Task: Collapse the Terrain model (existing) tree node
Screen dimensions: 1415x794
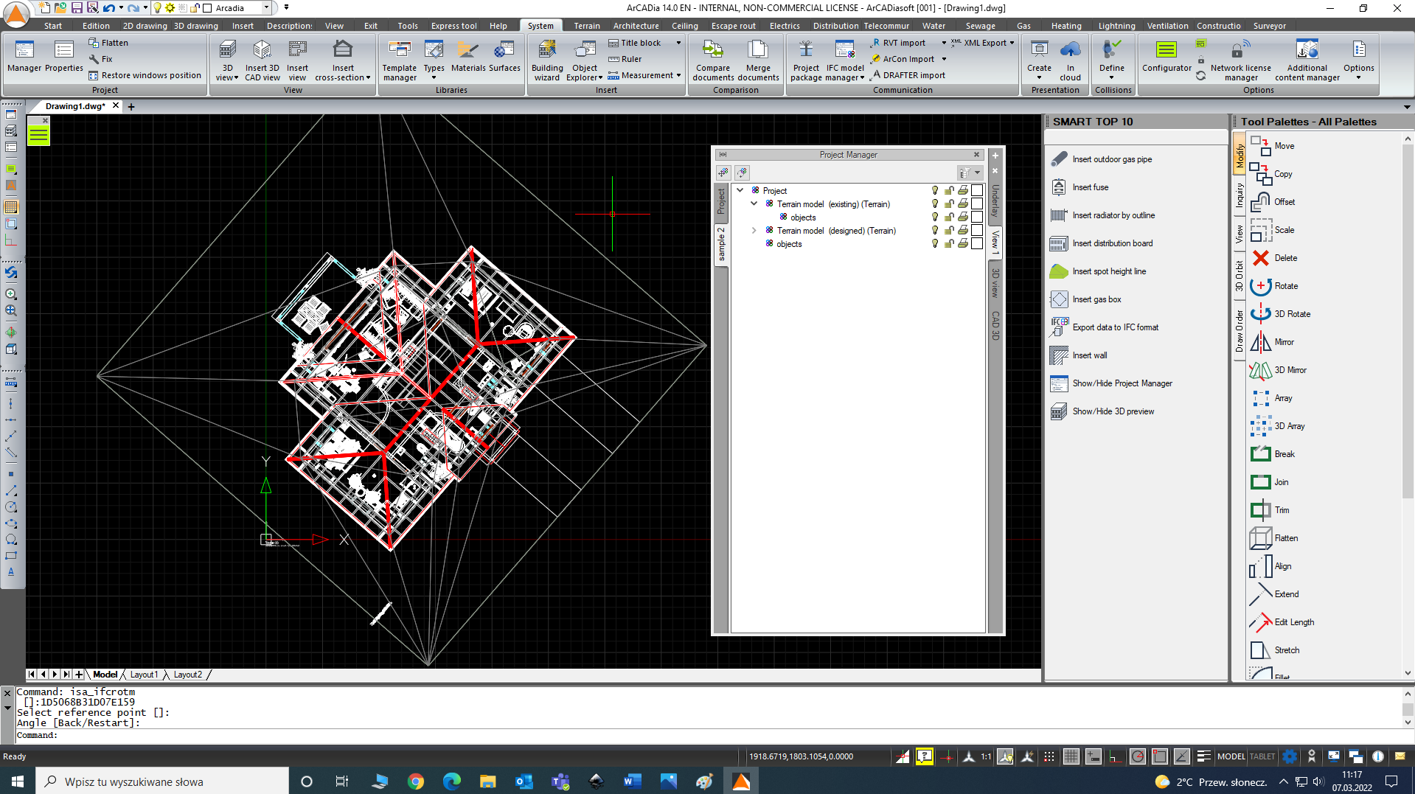Action: 754,204
